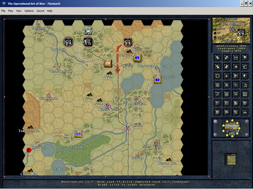Click the airplane air briefing button
This screenshot has width=253, height=189.
click(218, 94)
